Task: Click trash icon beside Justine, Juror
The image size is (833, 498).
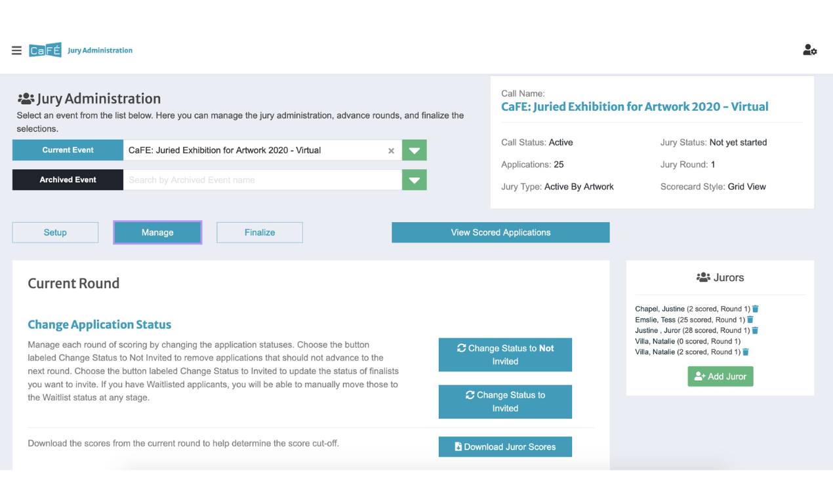Action: click(755, 330)
